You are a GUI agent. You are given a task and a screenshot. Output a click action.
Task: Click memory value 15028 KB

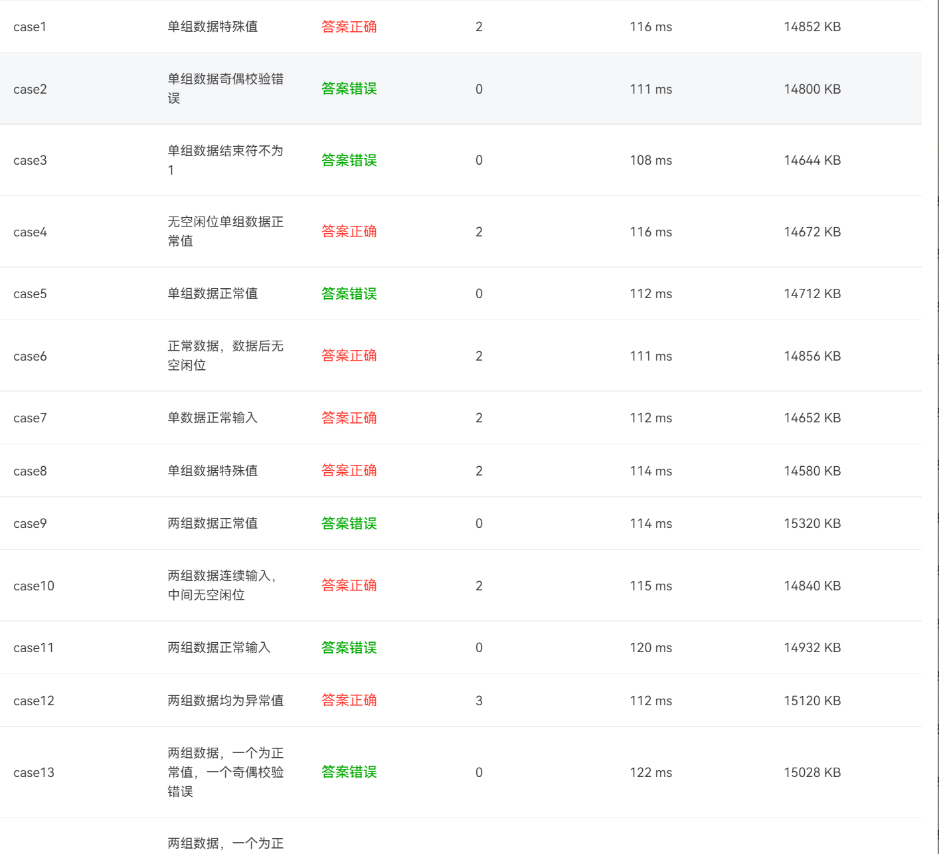pos(812,773)
